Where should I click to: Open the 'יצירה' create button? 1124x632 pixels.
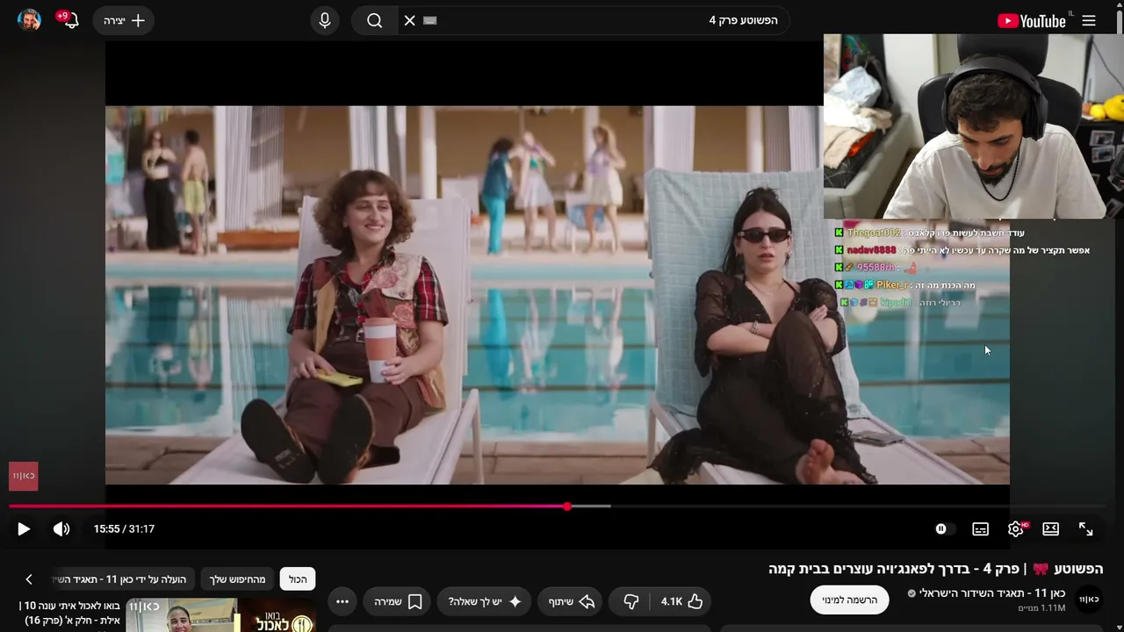(124, 20)
